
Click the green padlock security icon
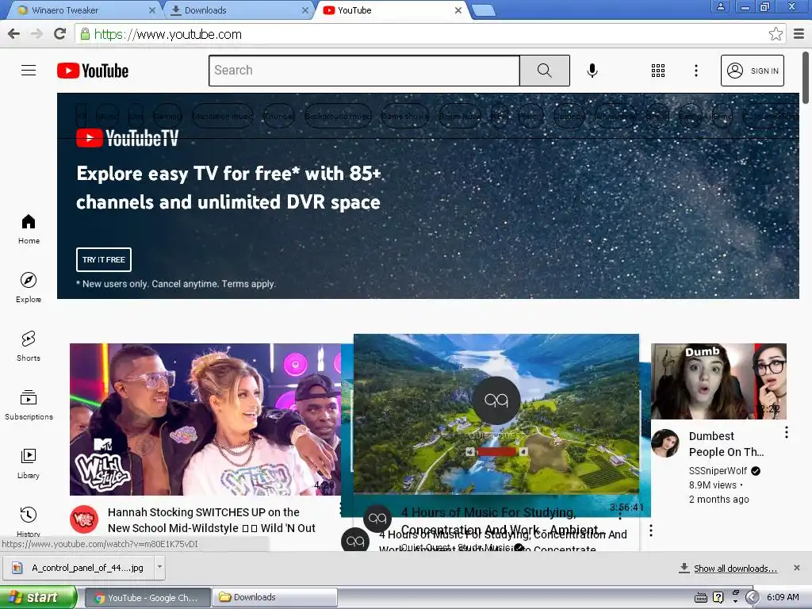pyautogui.click(x=85, y=34)
